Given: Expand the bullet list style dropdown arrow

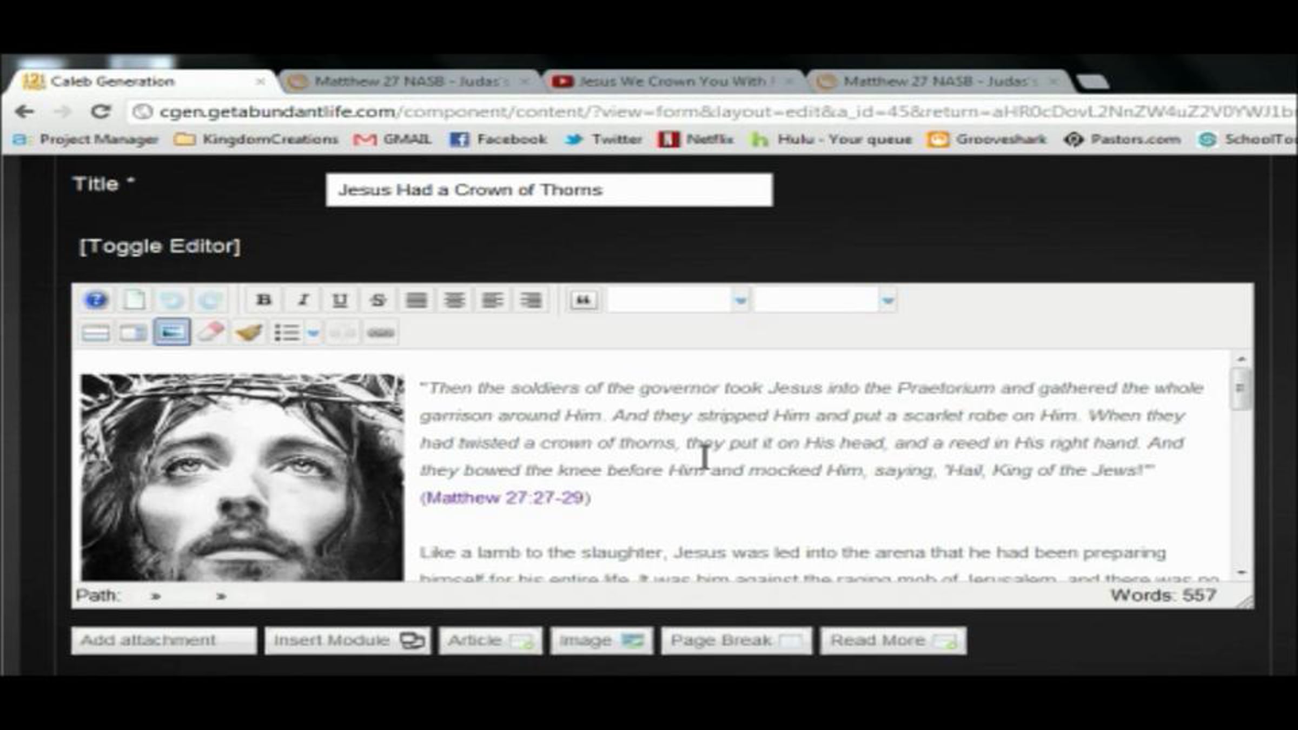Looking at the screenshot, I should pos(313,332).
